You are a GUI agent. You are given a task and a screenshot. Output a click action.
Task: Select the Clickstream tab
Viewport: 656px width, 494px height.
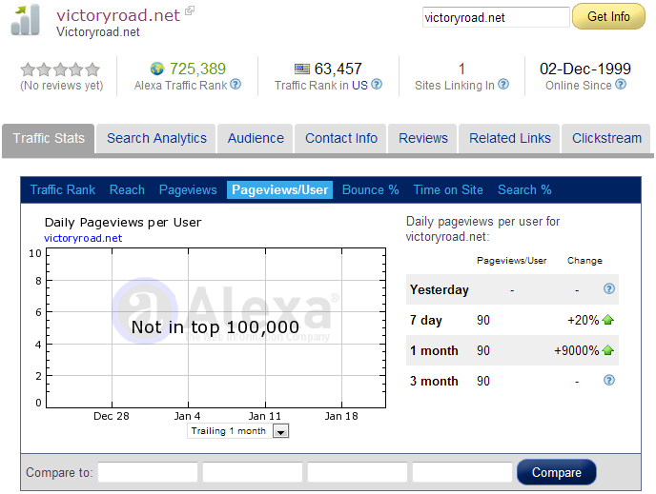[606, 138]
